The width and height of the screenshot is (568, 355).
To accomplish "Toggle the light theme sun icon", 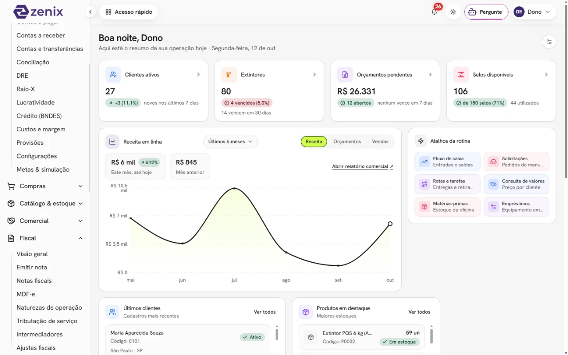I will (453, 12).
